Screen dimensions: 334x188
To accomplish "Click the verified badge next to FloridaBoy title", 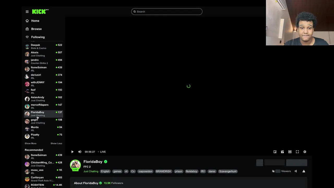I will tap(106, 162).
